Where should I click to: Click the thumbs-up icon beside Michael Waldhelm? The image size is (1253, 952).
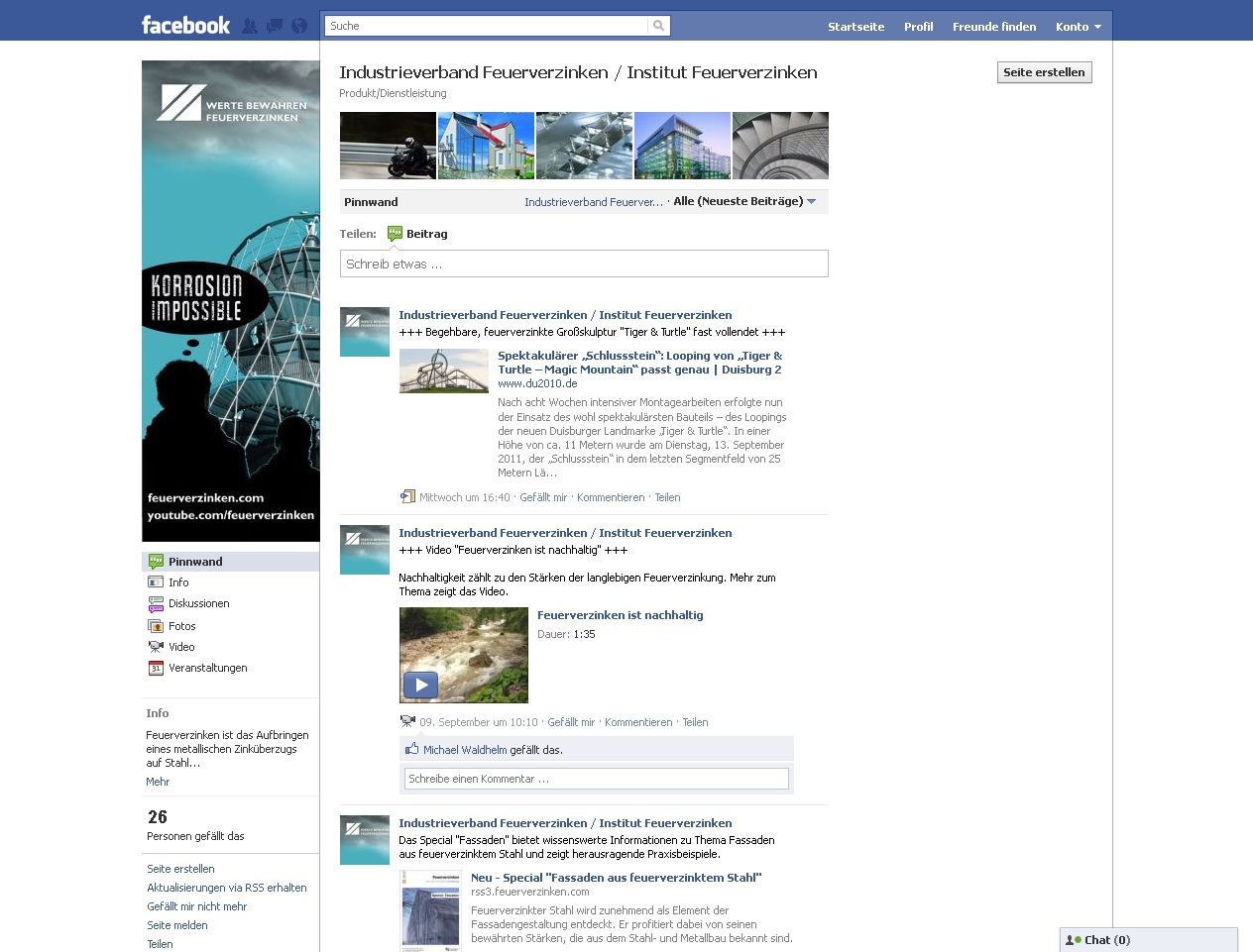pyautogui.click(x=411, y=749)
